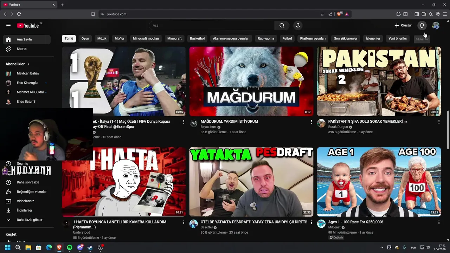
Task: Expand Daha fazla göster
Action: click(27, 220)
